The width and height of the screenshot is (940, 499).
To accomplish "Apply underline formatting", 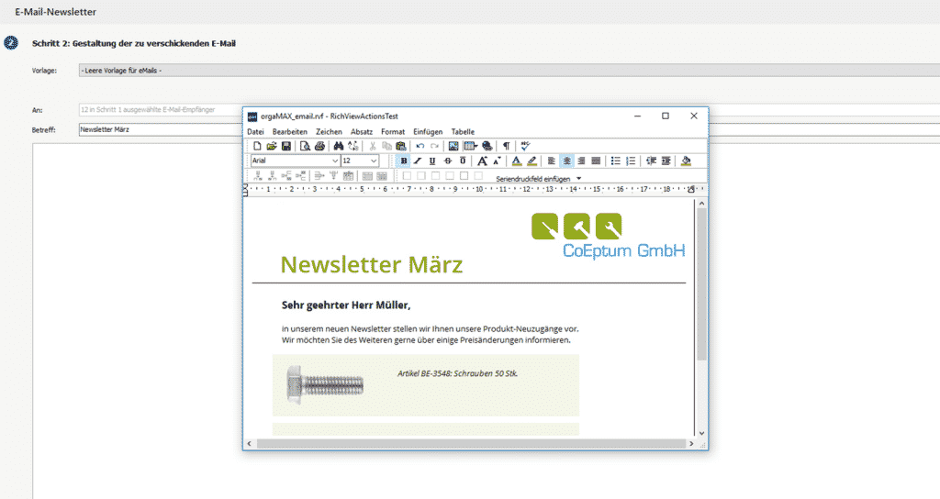I will click(432, 161).
